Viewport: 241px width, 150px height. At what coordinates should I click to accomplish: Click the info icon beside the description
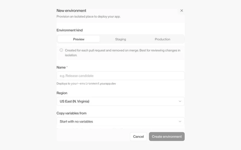click(x=61, y=50)
